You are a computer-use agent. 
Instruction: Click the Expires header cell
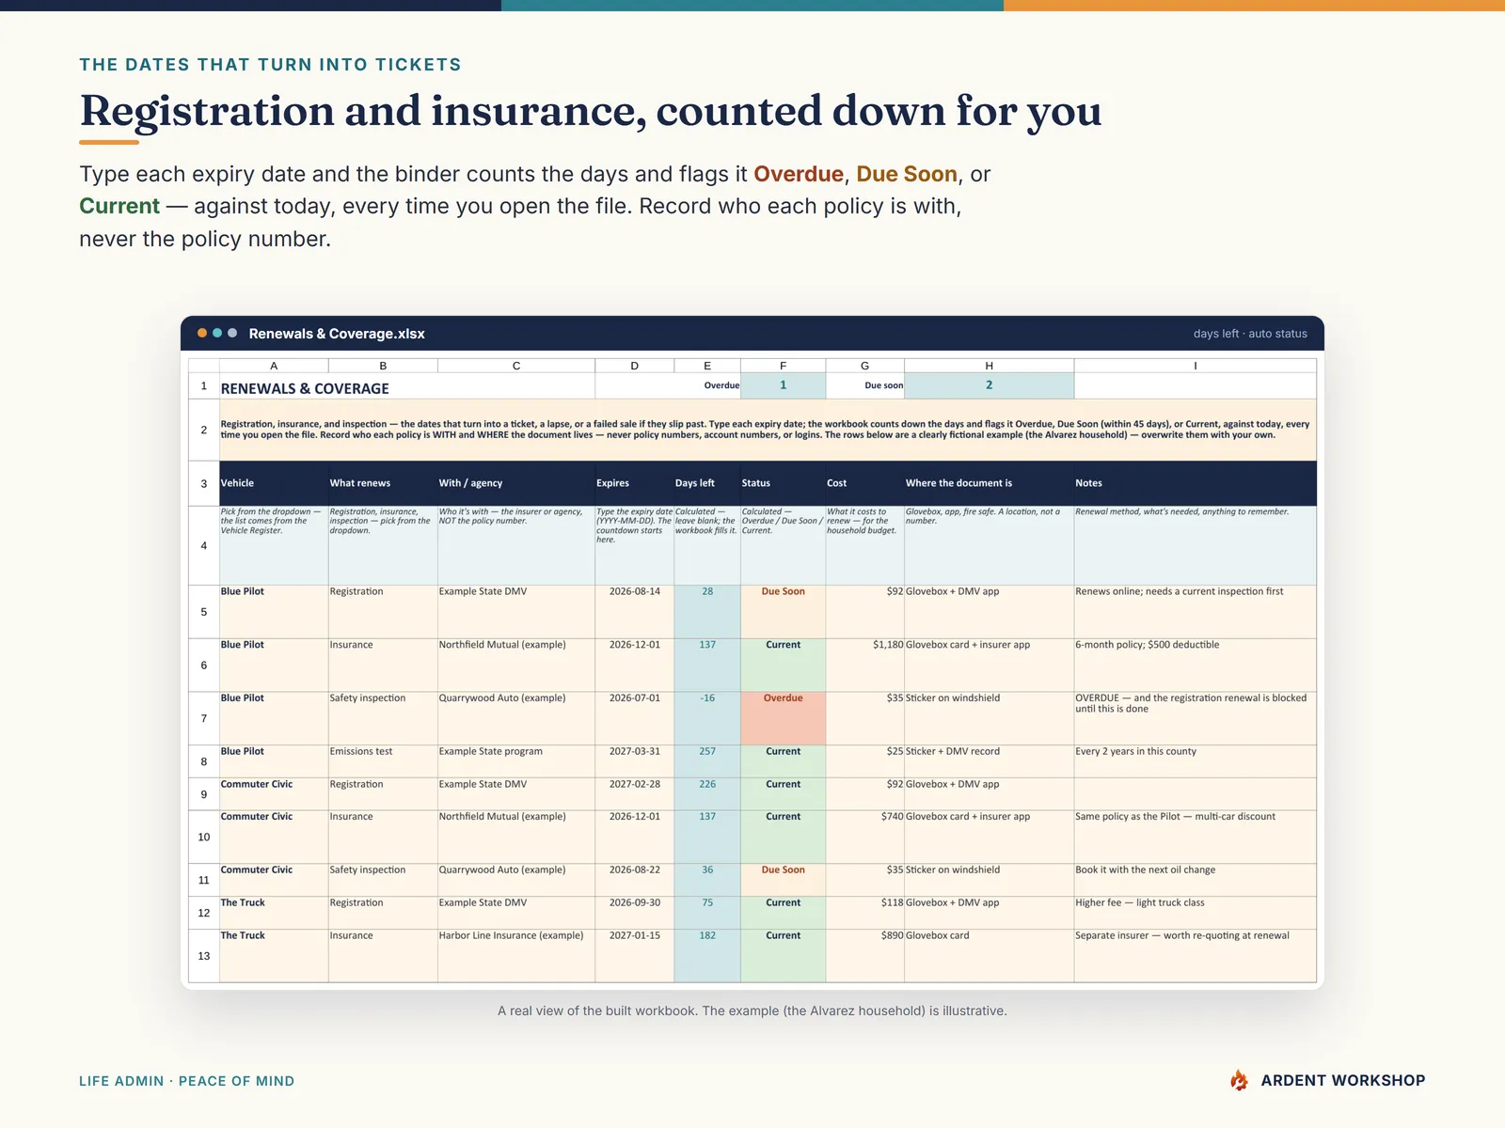pos(635,483)
